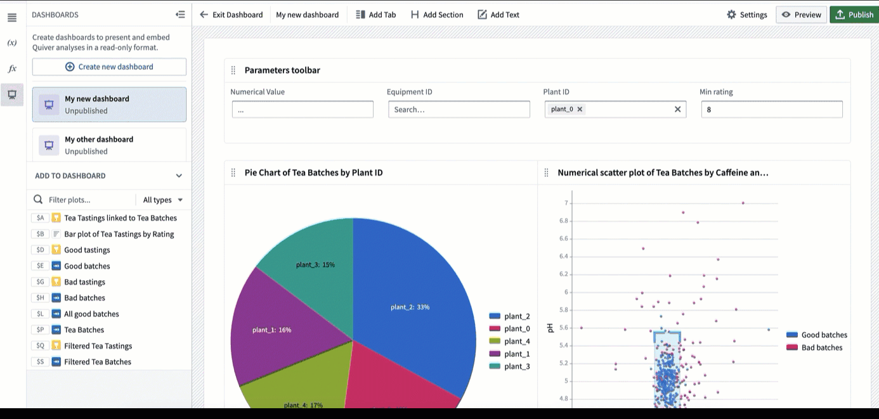The height and width of the screenshot is (419, 879).
Task: Toggle the plant_1 legend entry
Action: click(509, 354)
